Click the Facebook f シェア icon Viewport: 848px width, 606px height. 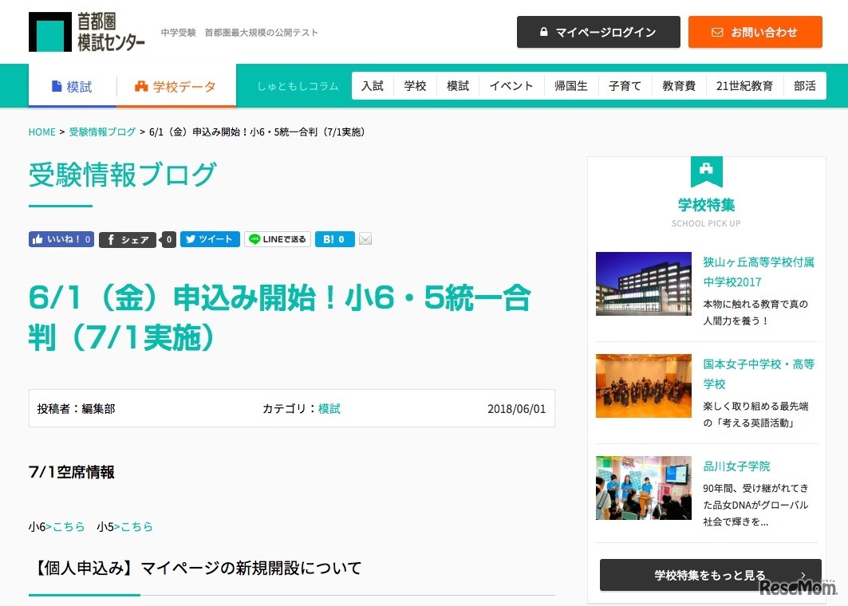[110, 238]
